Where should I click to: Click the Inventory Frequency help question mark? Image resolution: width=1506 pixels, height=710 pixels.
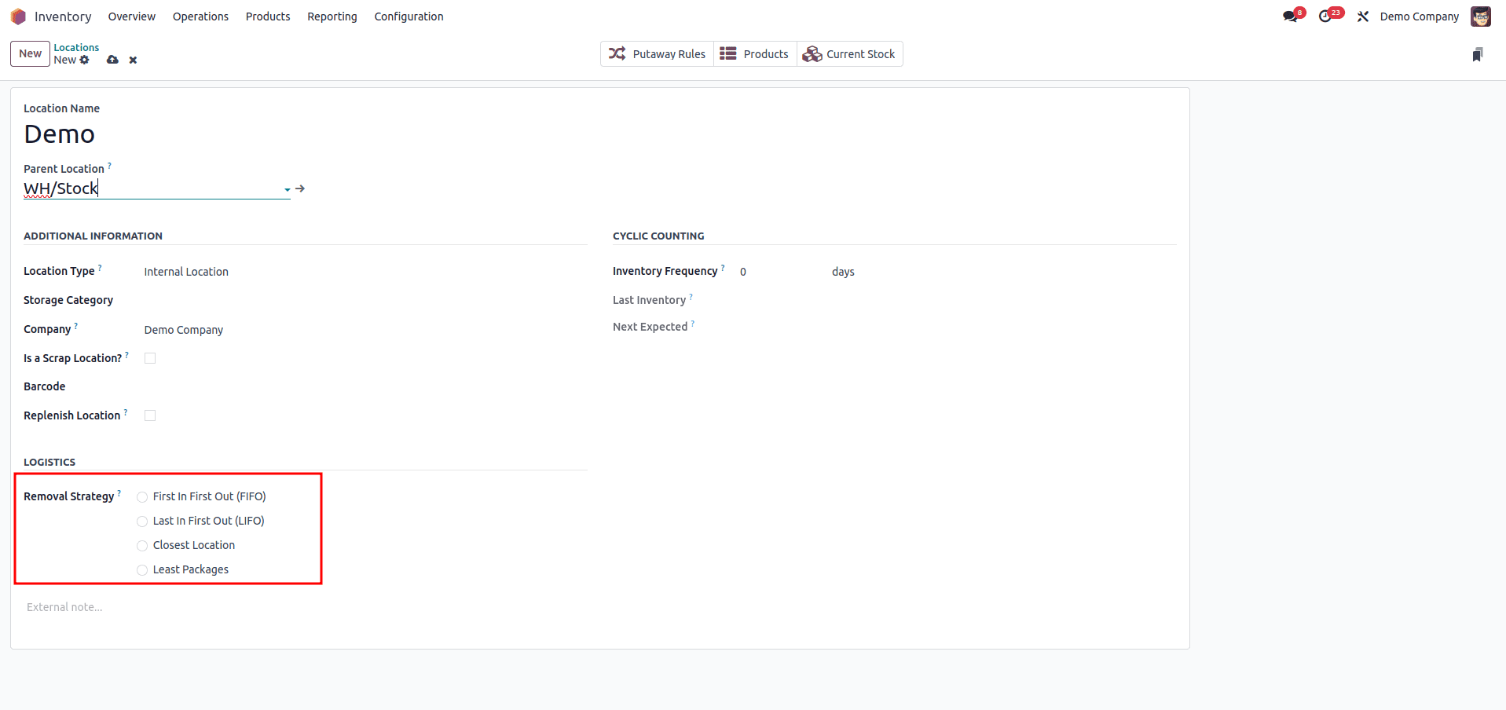[x=723, y=268]
